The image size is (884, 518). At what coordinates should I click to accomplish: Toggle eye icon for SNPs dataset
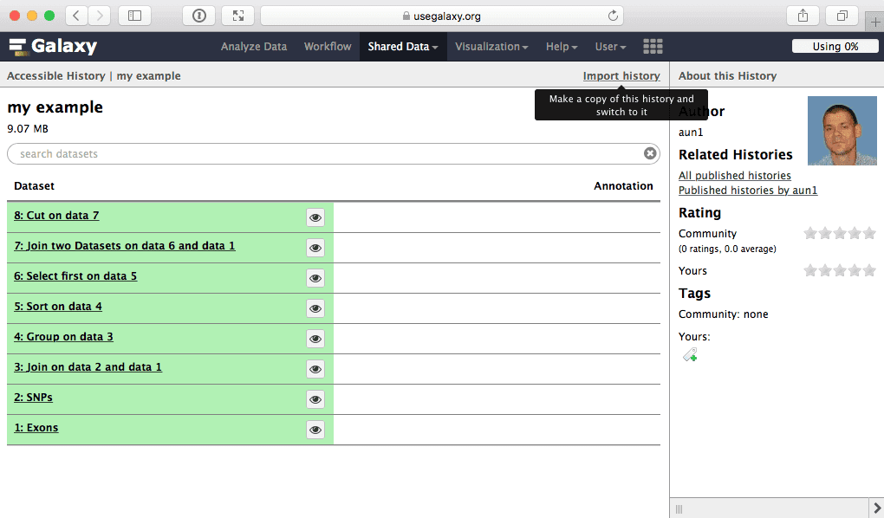(315, 399)
